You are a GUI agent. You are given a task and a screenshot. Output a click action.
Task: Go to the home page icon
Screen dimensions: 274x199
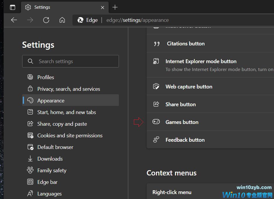point(62,20)
